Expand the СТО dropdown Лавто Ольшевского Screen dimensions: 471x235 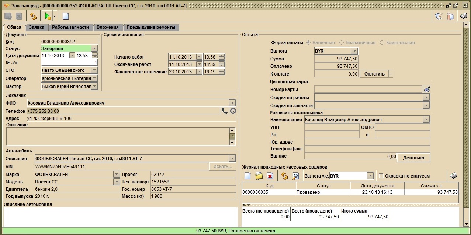pos(94,70)
